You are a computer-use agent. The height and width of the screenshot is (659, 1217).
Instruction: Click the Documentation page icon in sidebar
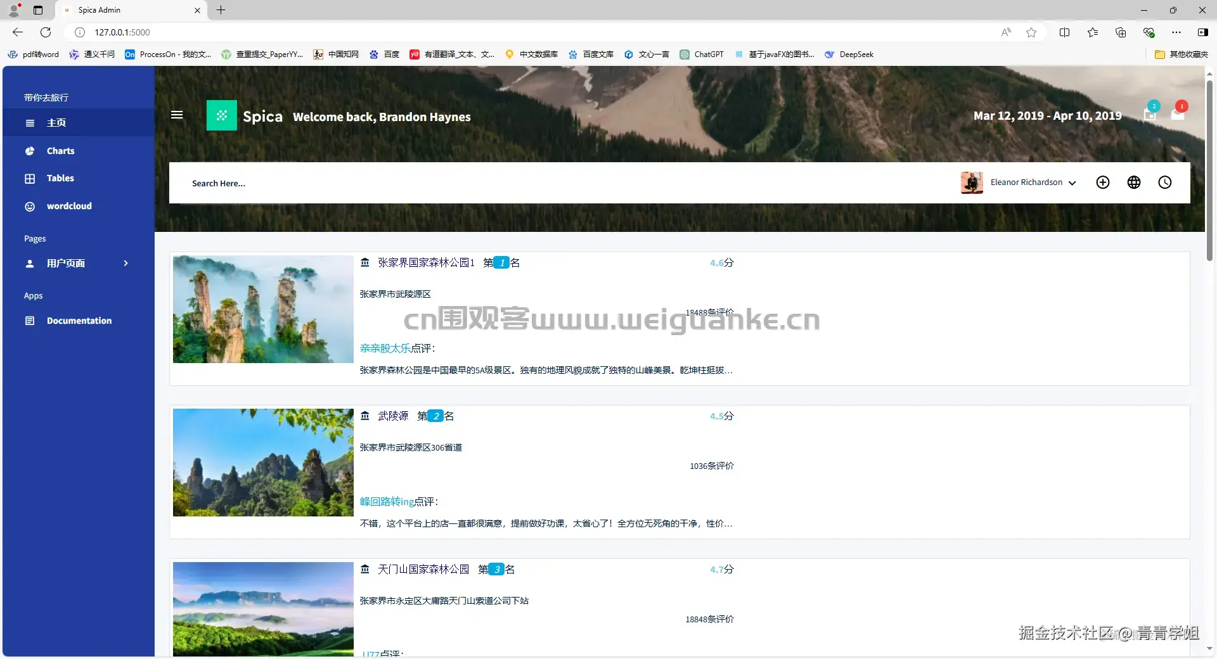[x=30, y=321]
